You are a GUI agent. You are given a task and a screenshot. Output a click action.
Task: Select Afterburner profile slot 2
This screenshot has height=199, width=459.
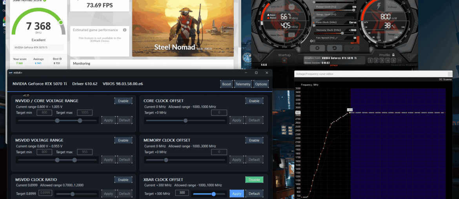[x=376, y=60]
